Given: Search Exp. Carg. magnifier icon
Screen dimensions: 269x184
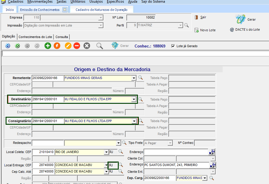Looking at the screenshot, I should (x=212, y=178).
